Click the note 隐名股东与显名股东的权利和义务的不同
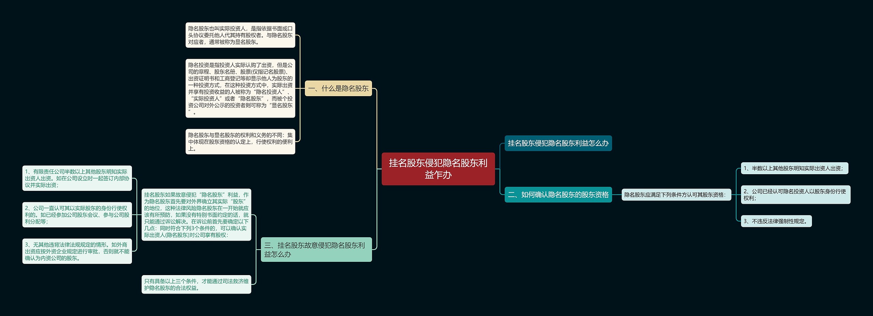The width and height of the screenshot is (873, 316). coord(240,141)
